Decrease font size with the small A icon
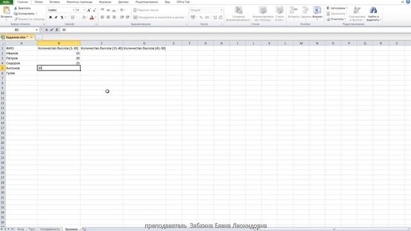Screen dimensions: 411x231 click(94, 10)
